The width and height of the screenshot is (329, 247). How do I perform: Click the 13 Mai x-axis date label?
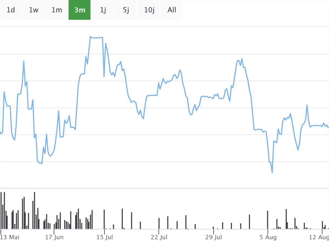10,237
